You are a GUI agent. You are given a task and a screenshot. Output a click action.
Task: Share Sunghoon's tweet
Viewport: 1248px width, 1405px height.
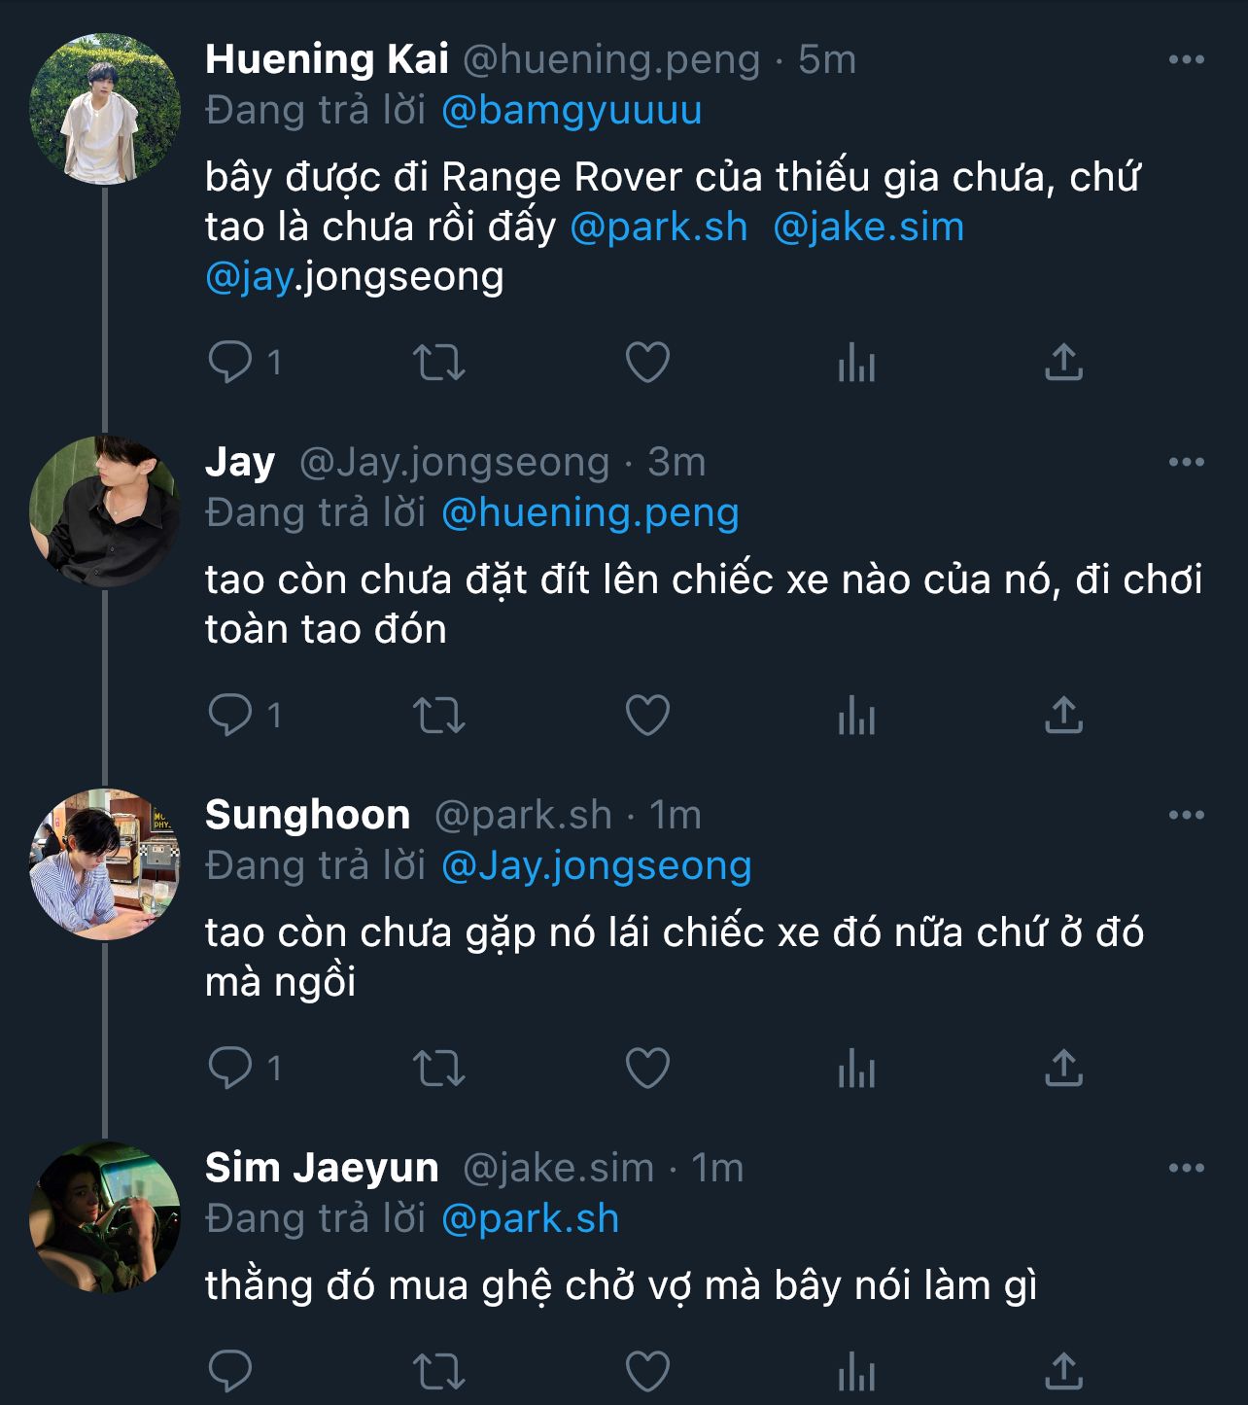(x=1063, y=1069)
